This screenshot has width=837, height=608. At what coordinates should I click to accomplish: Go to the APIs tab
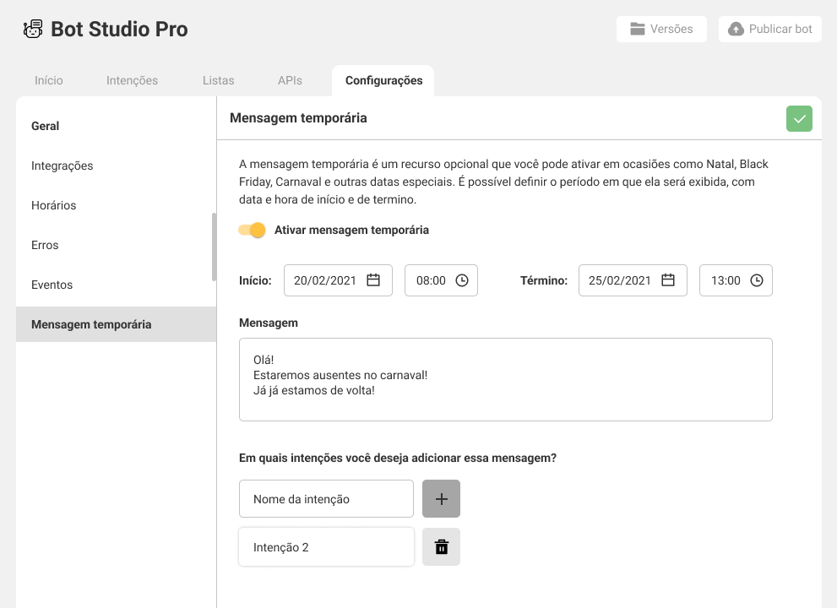[290, 80]
